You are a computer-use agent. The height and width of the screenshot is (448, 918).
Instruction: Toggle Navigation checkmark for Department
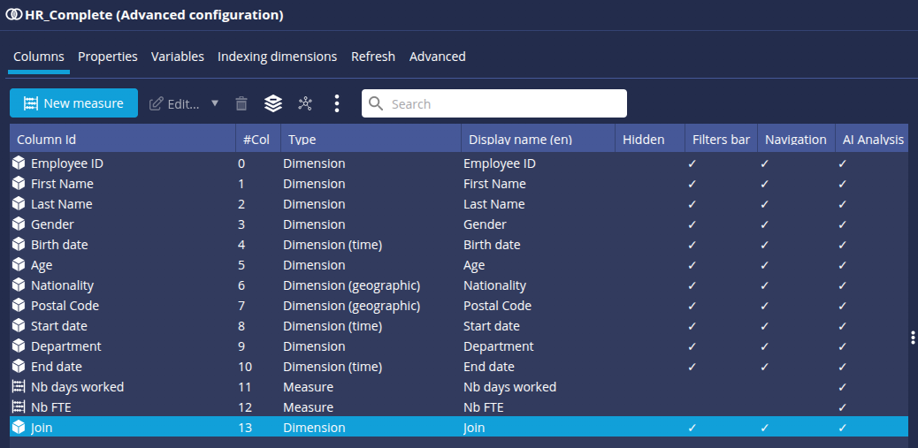coord(765,346)
